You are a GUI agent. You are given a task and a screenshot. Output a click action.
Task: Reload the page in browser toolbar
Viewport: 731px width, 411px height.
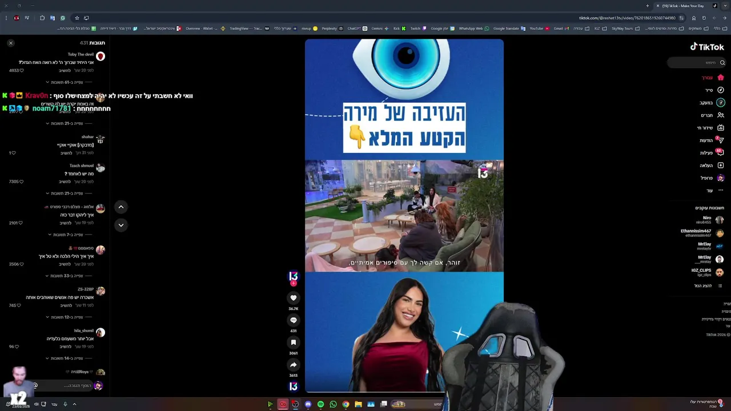coord(704,18)
